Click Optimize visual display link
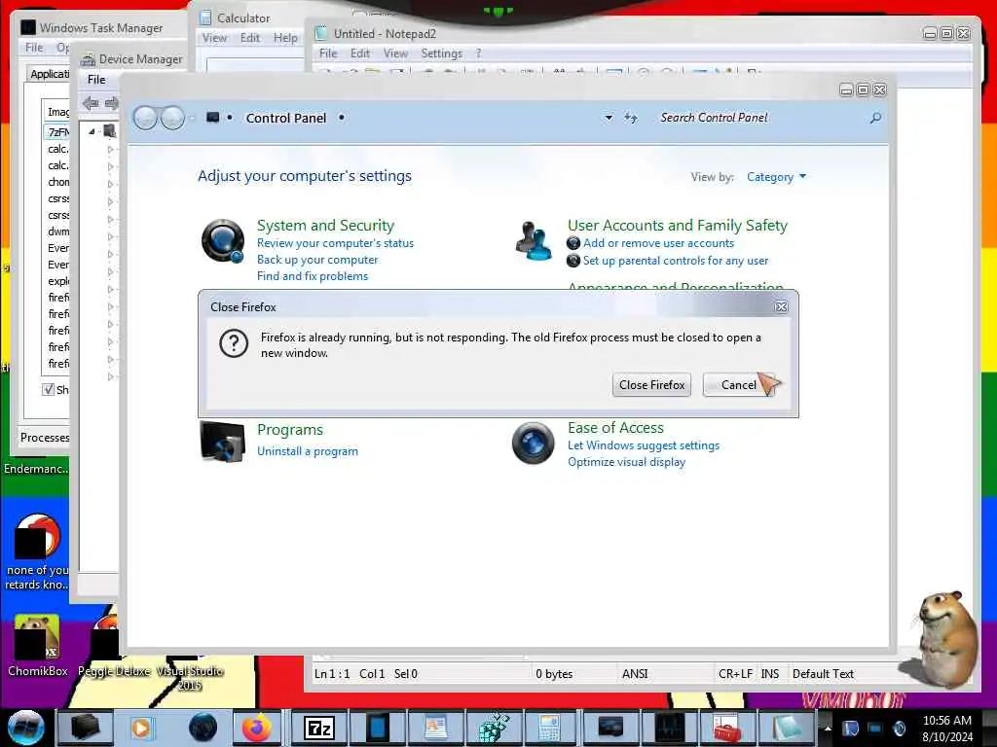The width and height of the screenshot is (997, 747). click(626, 462)
